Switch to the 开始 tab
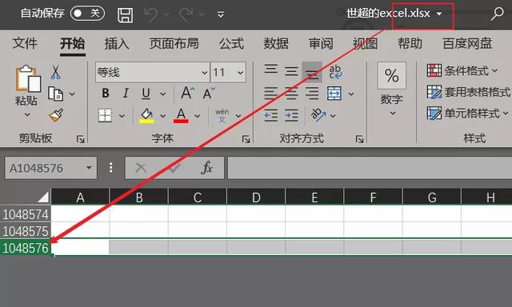This screenshot has height=307, width=512. 73,43
